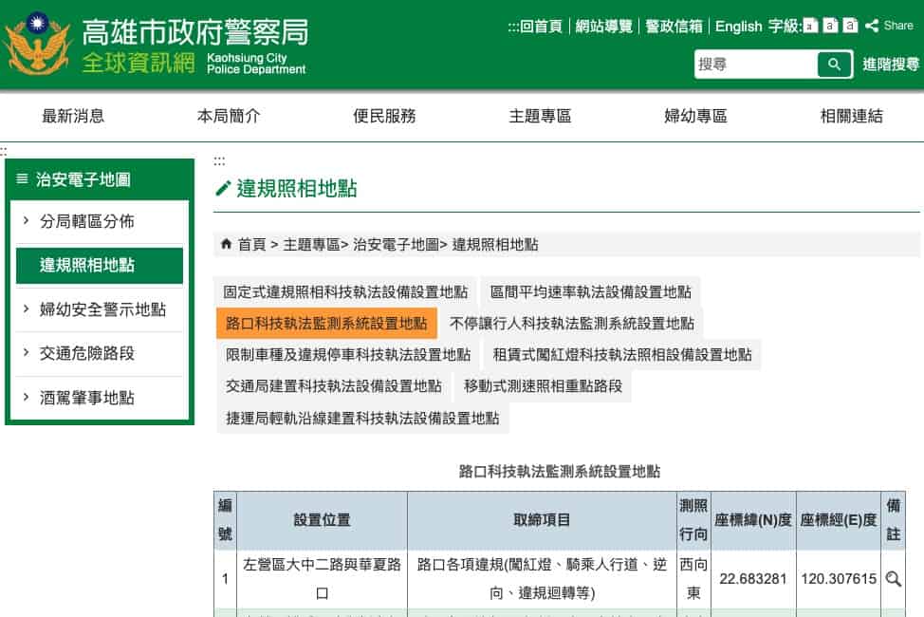Click the Kaohsiung police eagle emblem logo

click(37, 44)
